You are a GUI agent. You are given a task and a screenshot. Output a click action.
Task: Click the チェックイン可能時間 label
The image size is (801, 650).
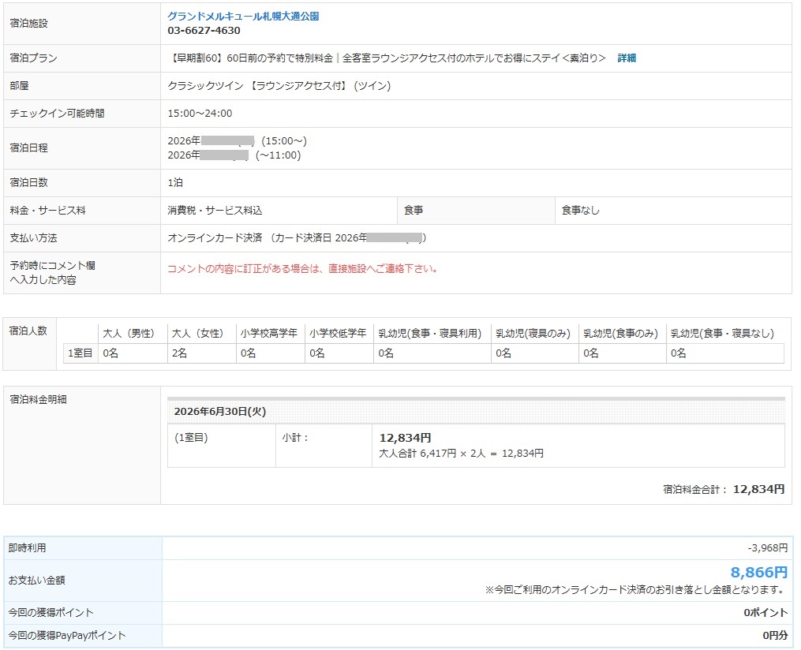coord(57,114)
